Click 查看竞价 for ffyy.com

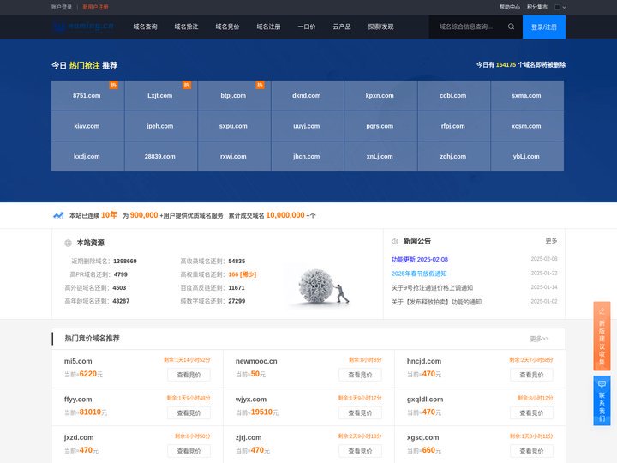(x=189, y=413)
